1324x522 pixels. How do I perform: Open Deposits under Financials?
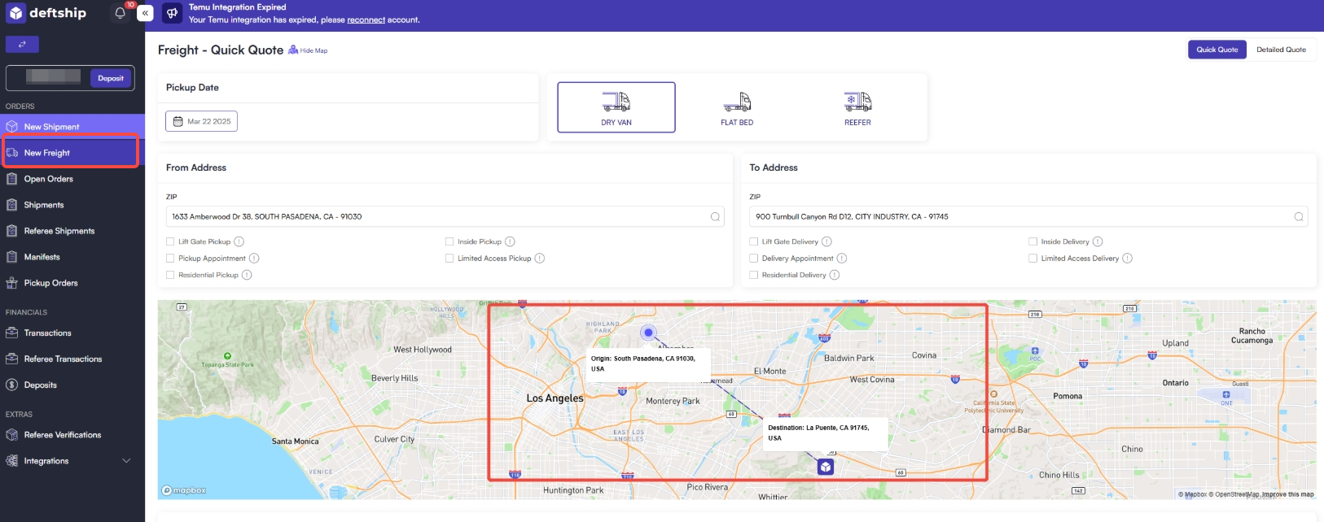[x=72, y=385]
